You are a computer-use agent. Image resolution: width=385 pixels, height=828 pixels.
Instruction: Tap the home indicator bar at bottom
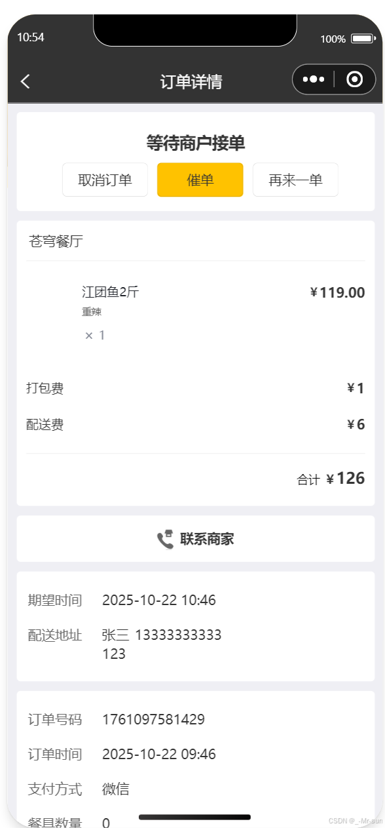[x=194, y=818]
